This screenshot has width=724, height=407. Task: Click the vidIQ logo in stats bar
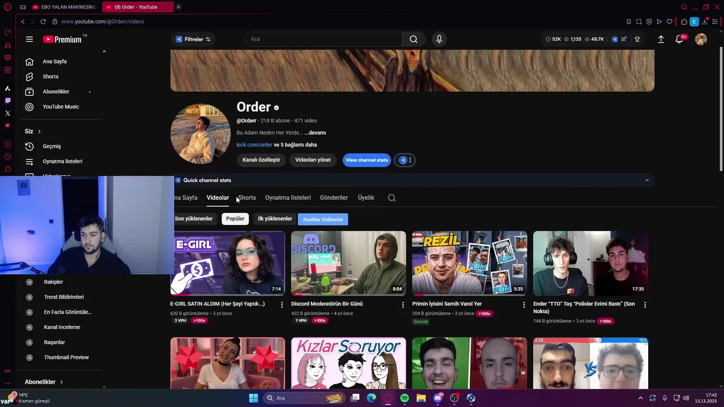click(x=615, y=39)
